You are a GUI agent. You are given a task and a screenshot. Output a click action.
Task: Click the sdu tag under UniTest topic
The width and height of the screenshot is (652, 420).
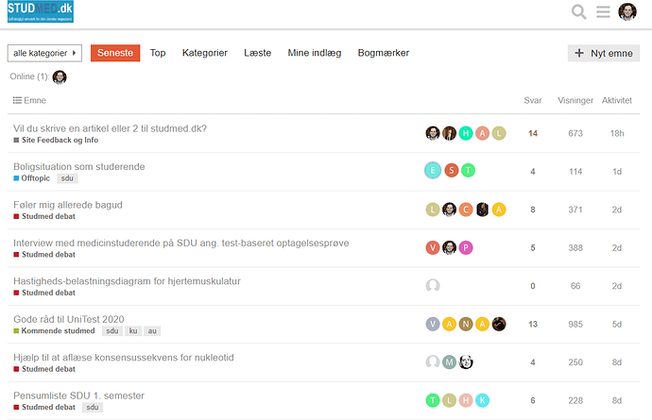pos(112,331)
